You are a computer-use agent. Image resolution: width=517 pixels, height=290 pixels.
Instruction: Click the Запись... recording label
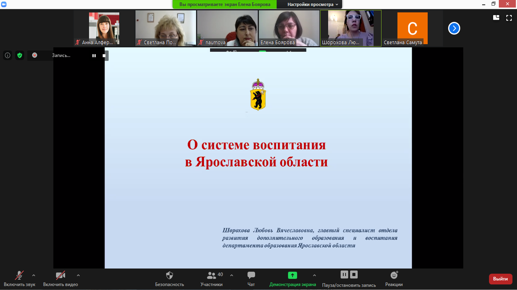(61, 55)
